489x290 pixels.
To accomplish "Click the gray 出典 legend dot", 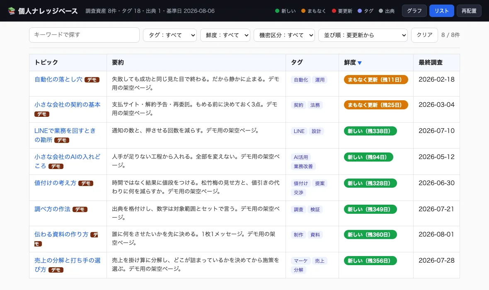I will point(381,11).
